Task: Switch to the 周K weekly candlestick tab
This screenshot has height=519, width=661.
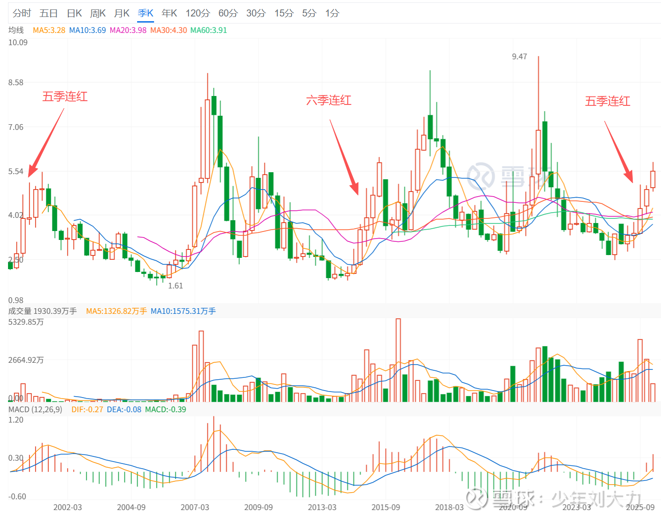Action: tap(98, 13)
